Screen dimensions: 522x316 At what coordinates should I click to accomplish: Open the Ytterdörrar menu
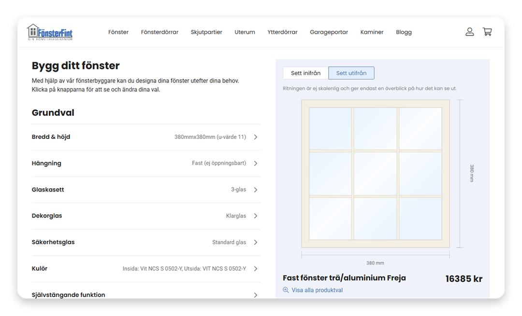(x=282, y=32)
